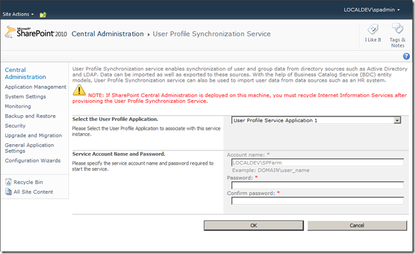Open Central Administration breadcrumb link

pos(108,34)
